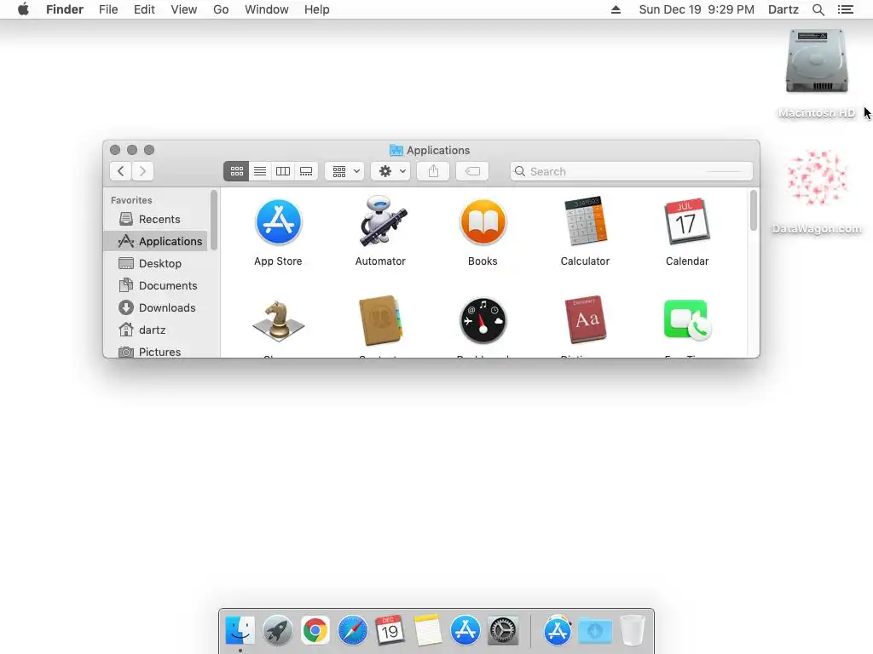Select Applications in the sidebar

point(156,241)
